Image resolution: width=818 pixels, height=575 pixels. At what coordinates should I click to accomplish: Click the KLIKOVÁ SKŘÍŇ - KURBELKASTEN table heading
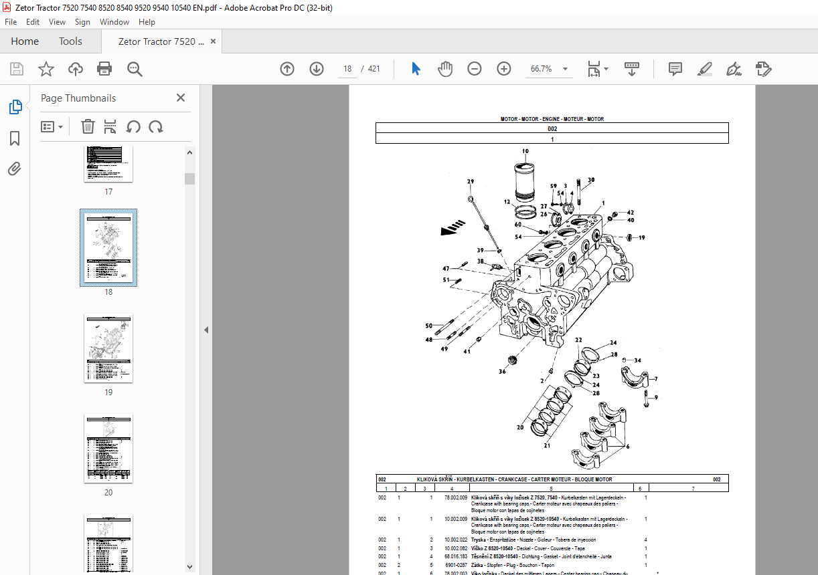[514, 479]
